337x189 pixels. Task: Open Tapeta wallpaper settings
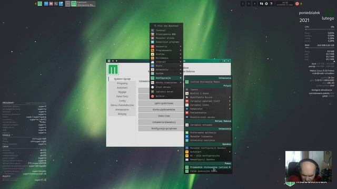coord(208,90)
